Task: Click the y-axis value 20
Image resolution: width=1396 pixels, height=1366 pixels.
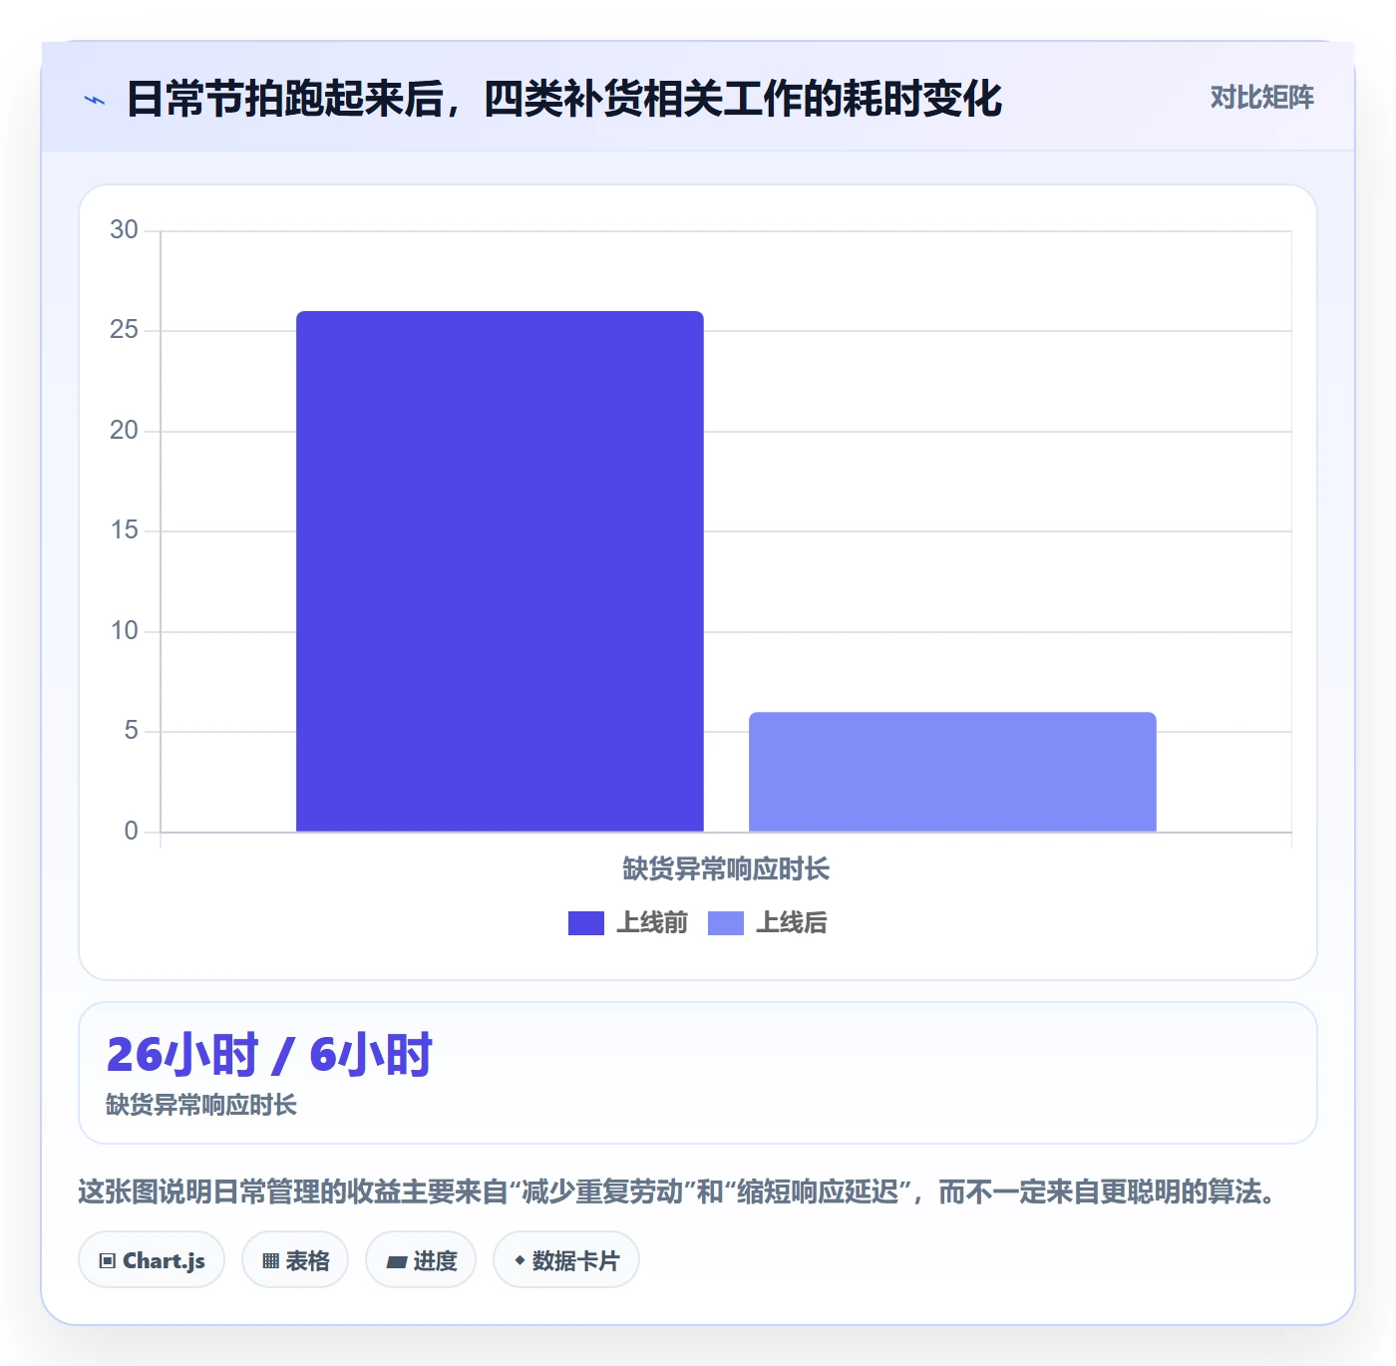Action: 124,431
